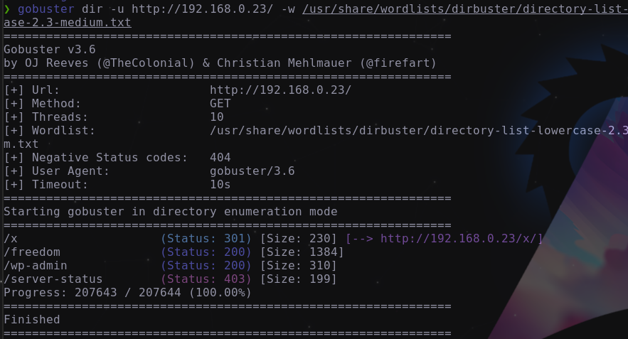Click the redirect link http://192.168.0.23/x/
The height and width of the screenshot is (339, 628).
[x=458, y=239]
